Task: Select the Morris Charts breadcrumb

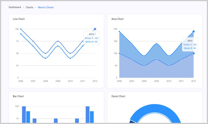Action: [x=46, y=7]
